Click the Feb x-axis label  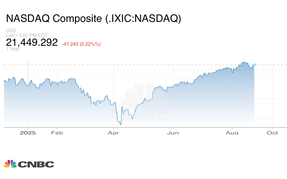tap(57, 133)
